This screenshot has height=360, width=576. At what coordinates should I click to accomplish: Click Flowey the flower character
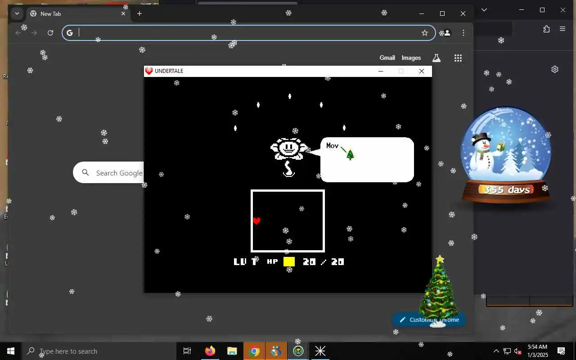(288, 157)
